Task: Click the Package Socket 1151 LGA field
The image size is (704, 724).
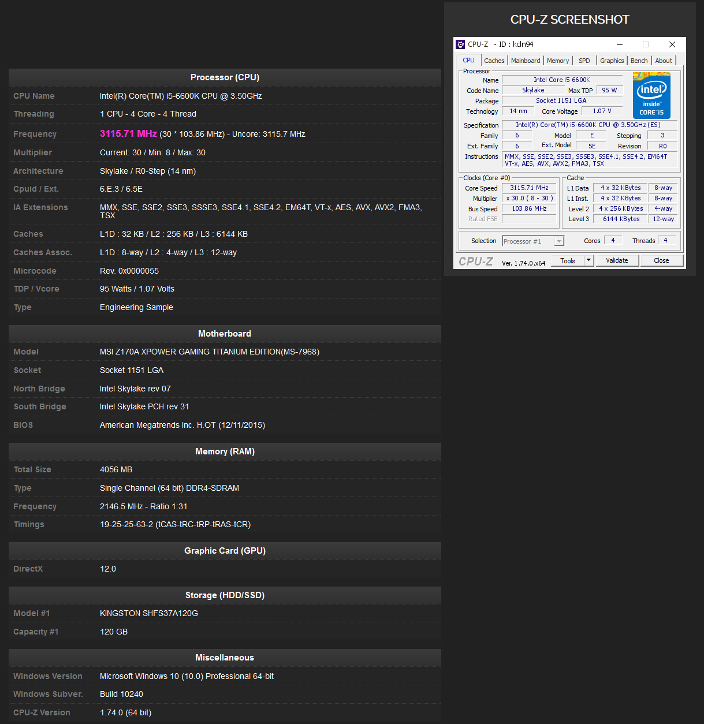Action: click(562, 100)
